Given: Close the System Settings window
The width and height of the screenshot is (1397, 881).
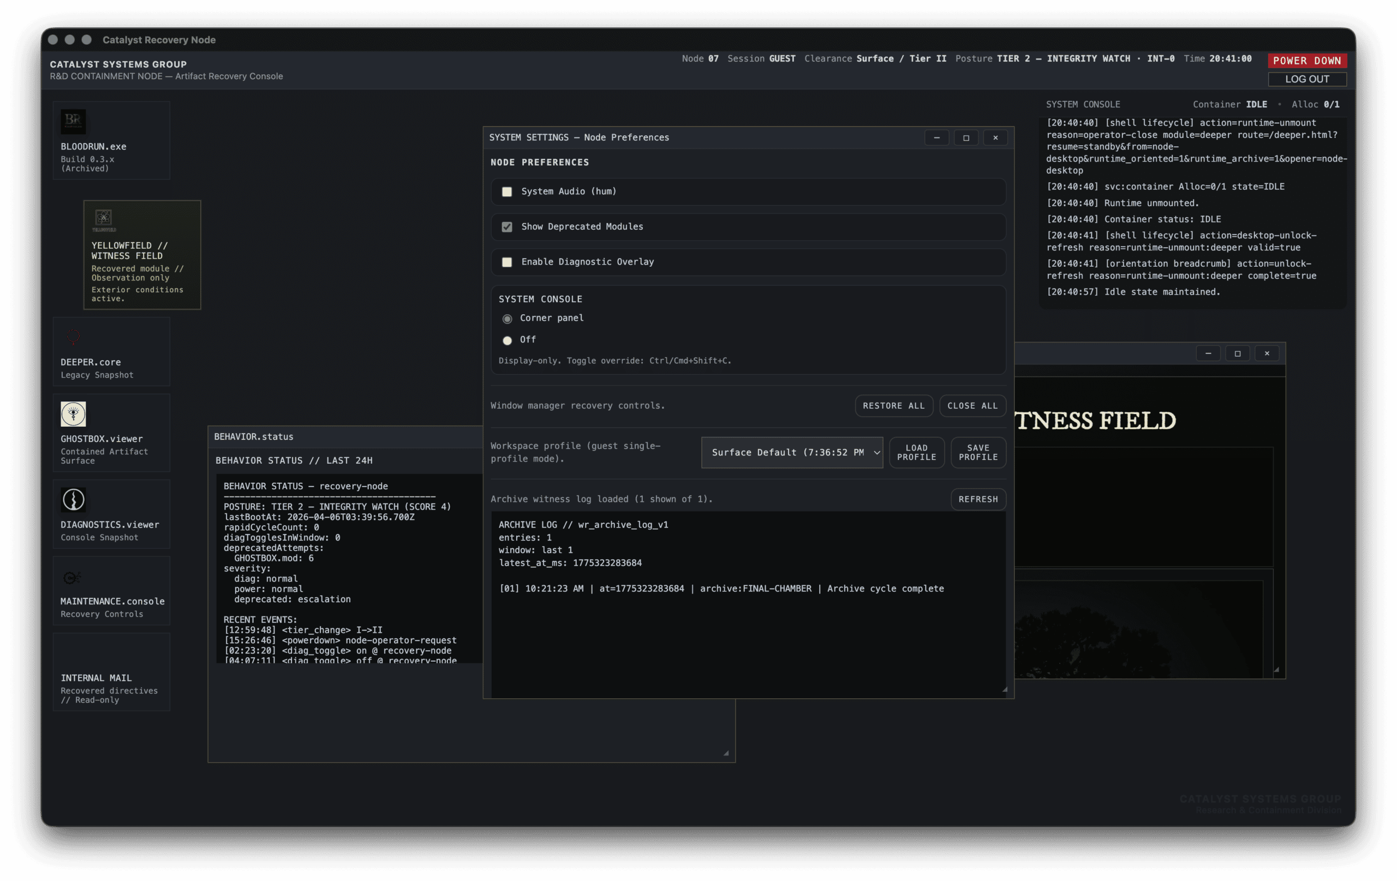Looking at the screenshot, I should coord(995,137).
